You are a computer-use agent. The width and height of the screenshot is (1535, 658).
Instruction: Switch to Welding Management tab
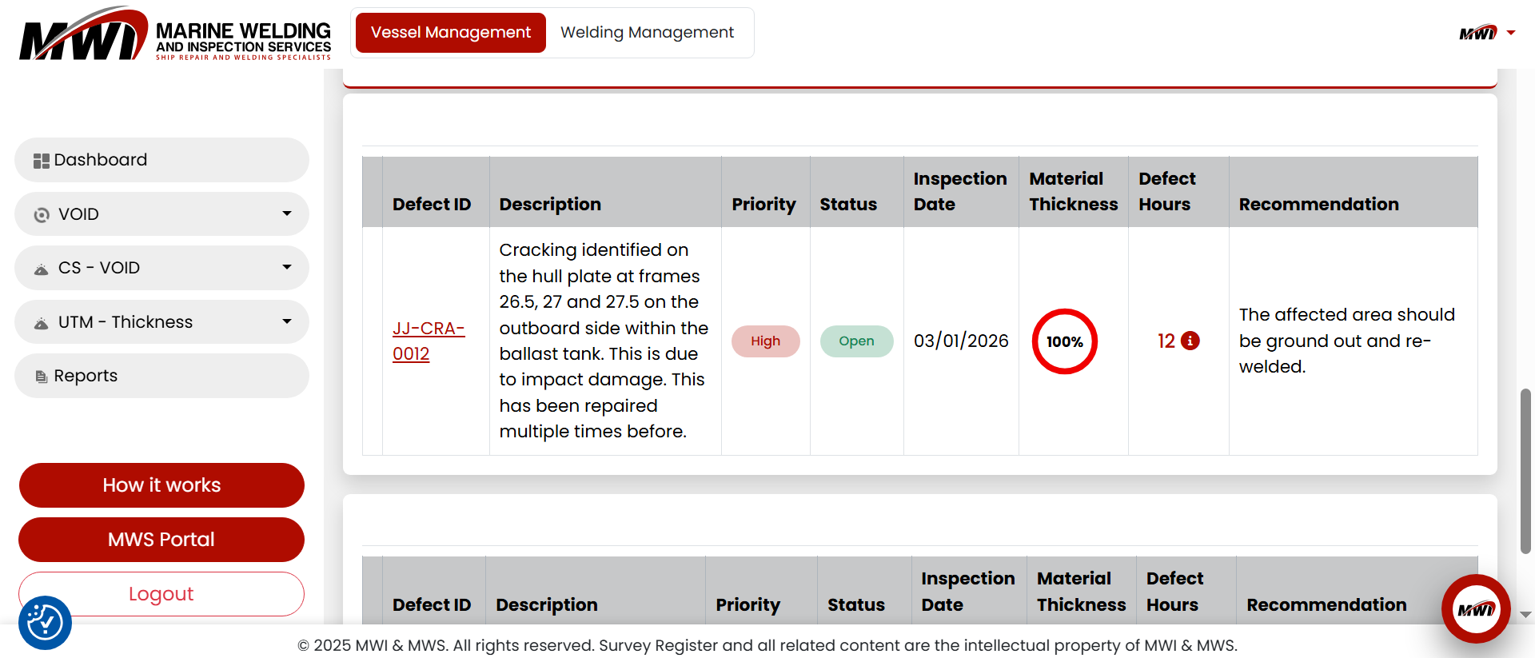coord(647,33)
